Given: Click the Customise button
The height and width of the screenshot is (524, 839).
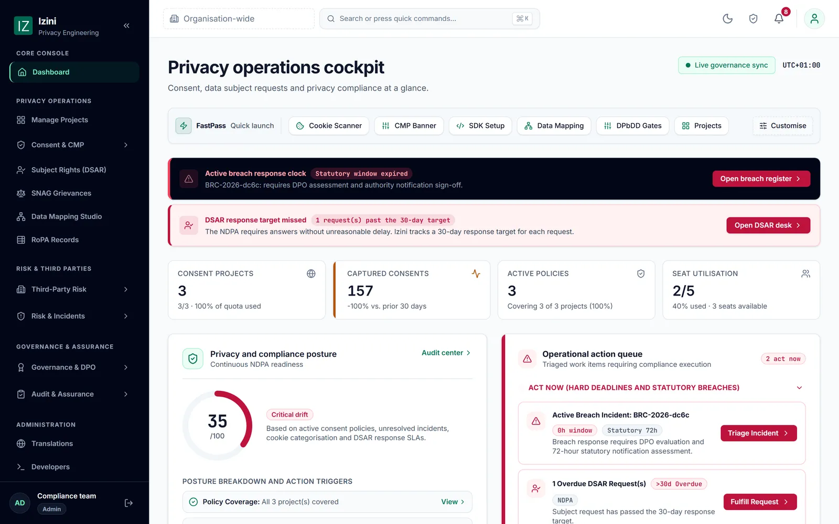Looking at the screenshot, I should pyautogui.click(x=783, y=126).
